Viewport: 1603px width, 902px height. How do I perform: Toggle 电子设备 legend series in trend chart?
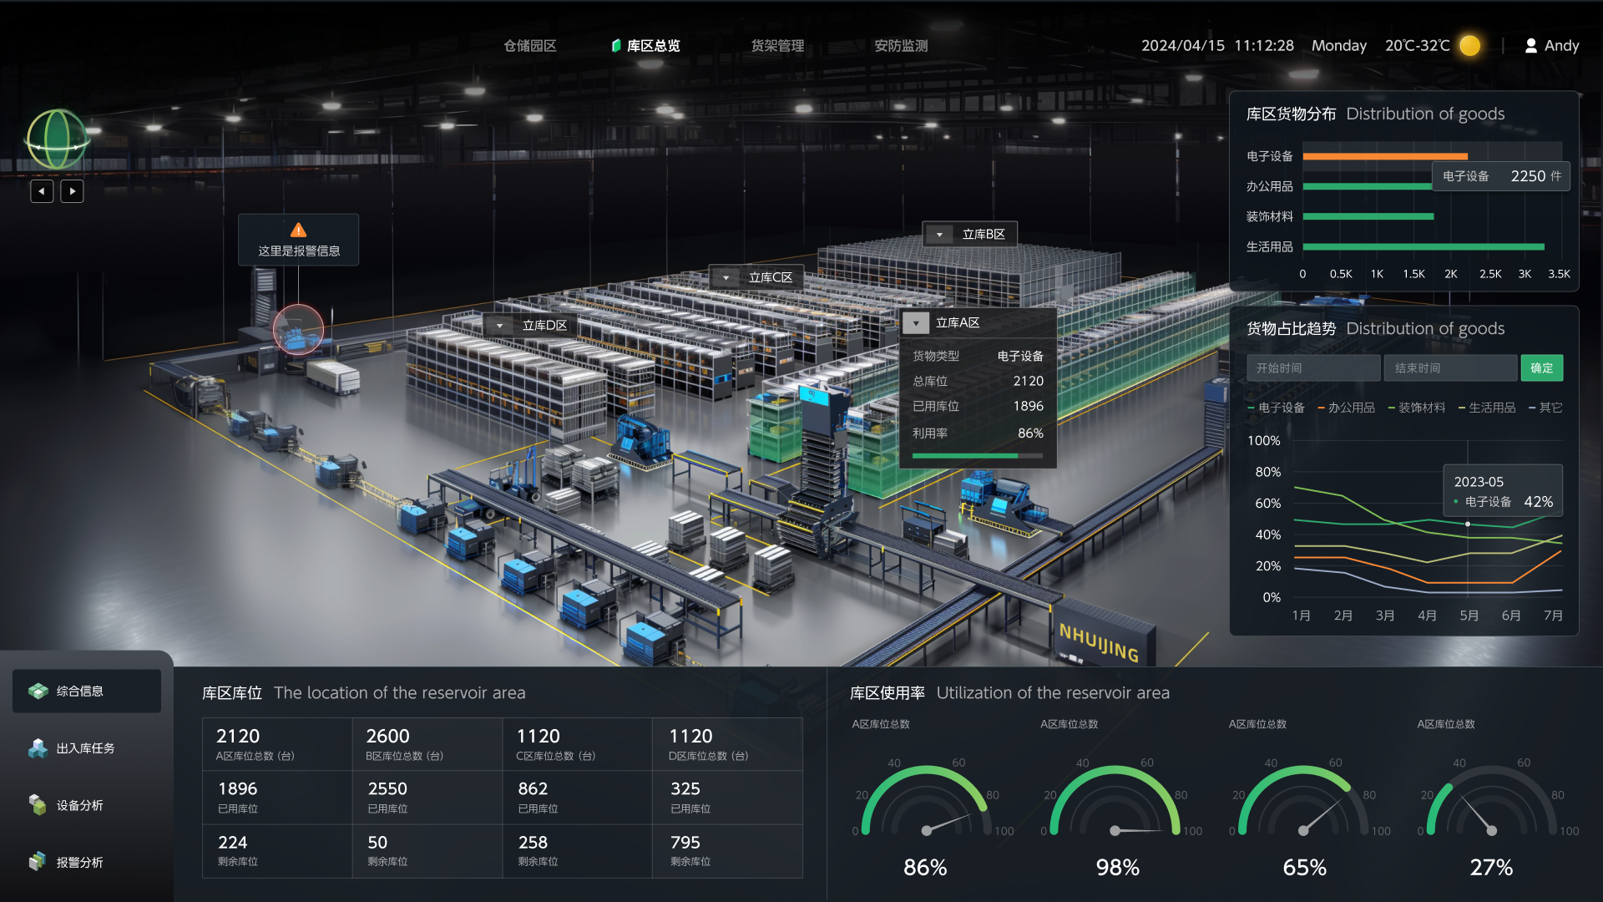1276,408
